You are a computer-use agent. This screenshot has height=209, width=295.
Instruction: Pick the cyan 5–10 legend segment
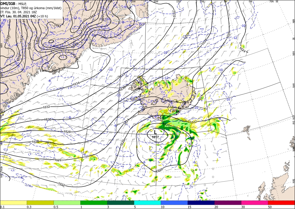tap(147, 203)
